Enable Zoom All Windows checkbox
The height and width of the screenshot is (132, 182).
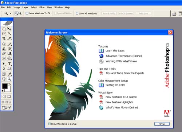coord(77,13)
